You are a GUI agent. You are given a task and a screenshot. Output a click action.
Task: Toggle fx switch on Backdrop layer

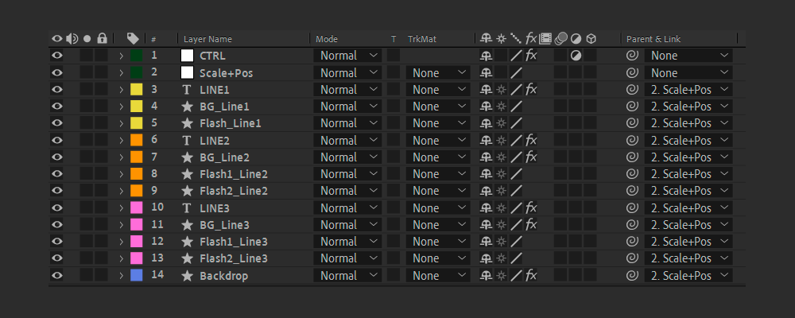(531, 276)
